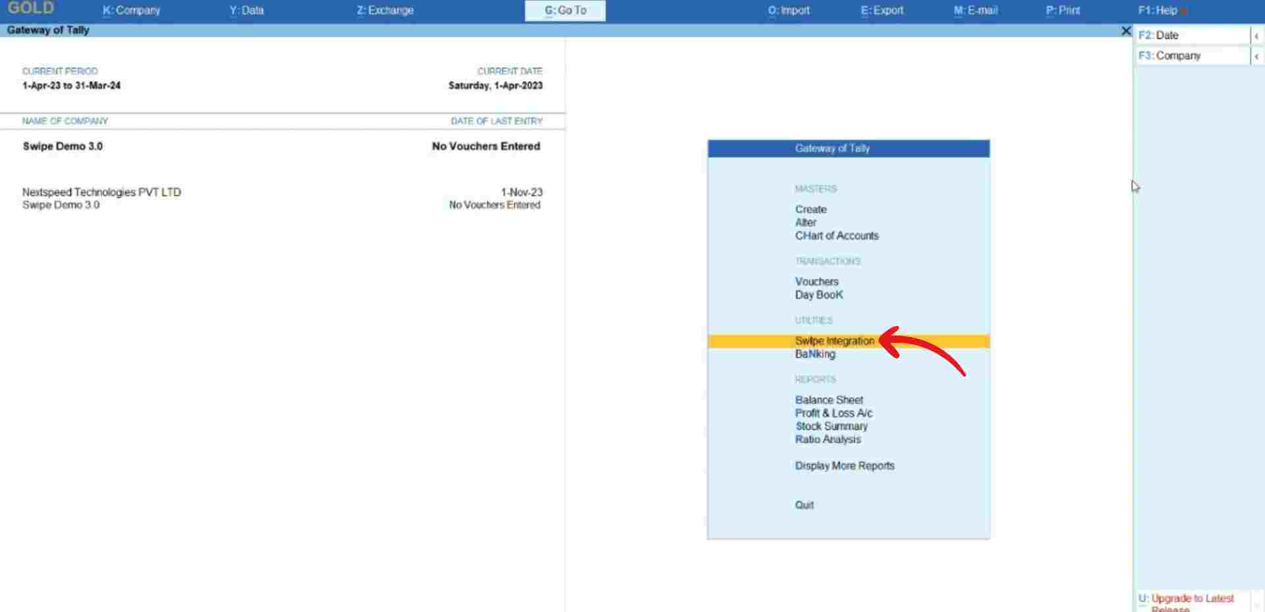Open Stock Summary report

[831, 426]
